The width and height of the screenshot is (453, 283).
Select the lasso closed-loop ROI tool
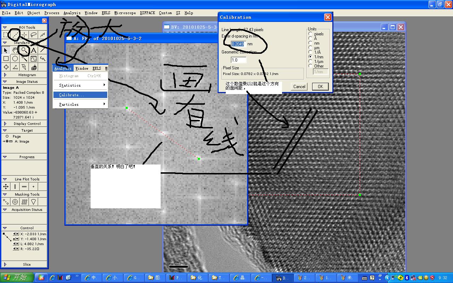point(34,35)
